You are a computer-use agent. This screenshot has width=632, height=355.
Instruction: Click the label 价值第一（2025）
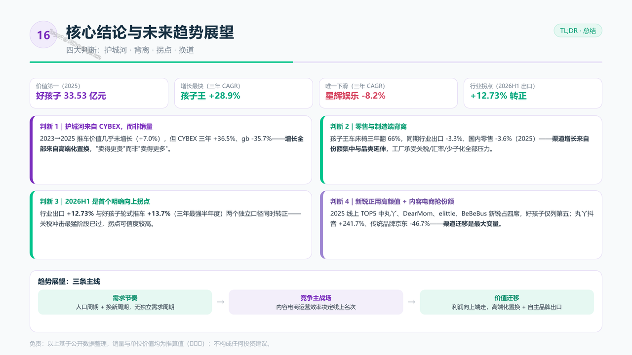click(58, 86)
